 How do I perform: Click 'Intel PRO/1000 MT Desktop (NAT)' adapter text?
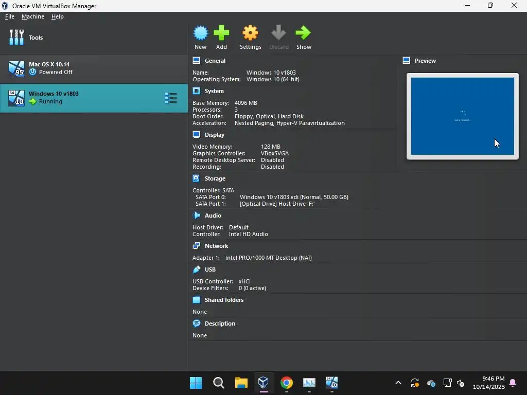coord(269,258)
